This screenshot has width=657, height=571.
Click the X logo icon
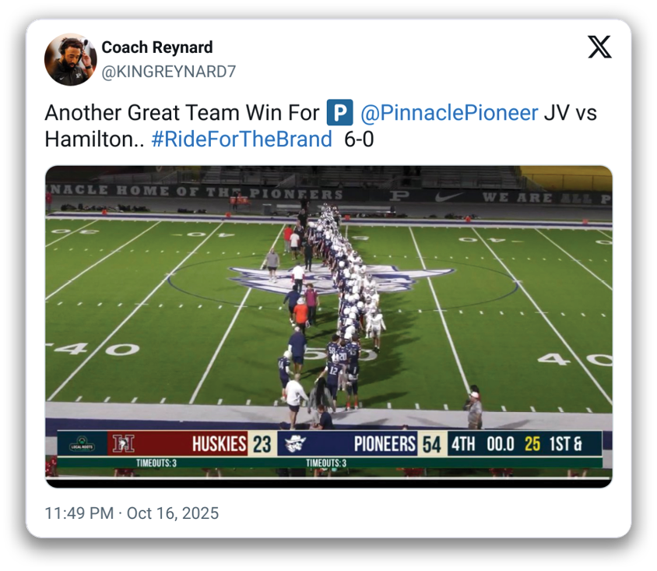click(x=599, y=47)
